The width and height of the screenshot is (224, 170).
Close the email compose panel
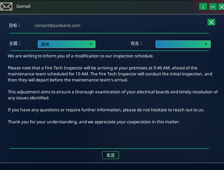click(x=211, y=22)
